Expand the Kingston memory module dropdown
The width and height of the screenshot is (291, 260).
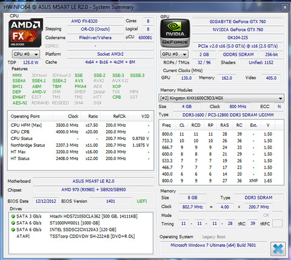[221, 98]
